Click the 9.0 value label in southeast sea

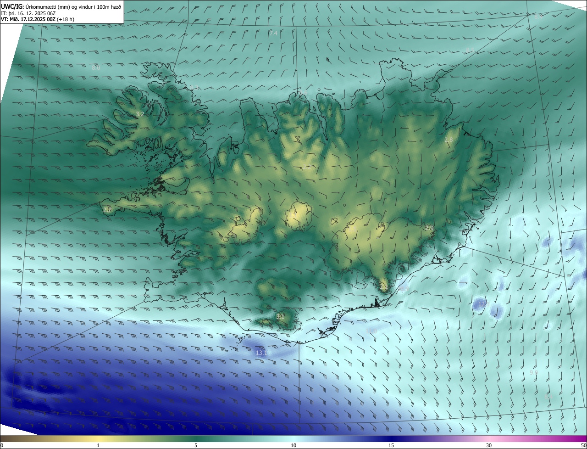(x=534, y=372)
